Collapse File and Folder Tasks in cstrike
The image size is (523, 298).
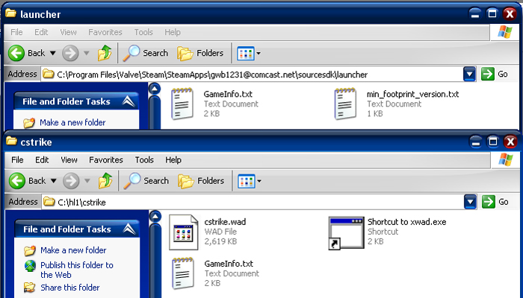[x=129, y=229]
